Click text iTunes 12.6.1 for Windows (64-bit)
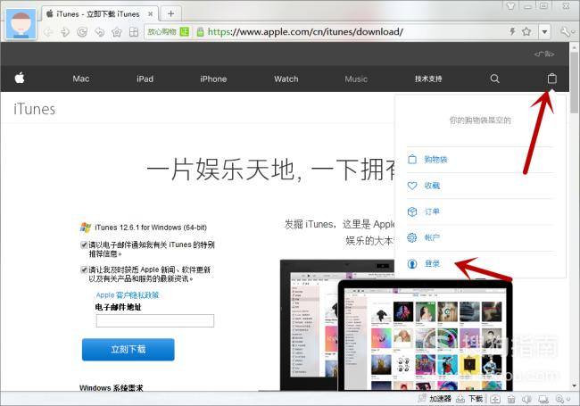 point(151,228)
